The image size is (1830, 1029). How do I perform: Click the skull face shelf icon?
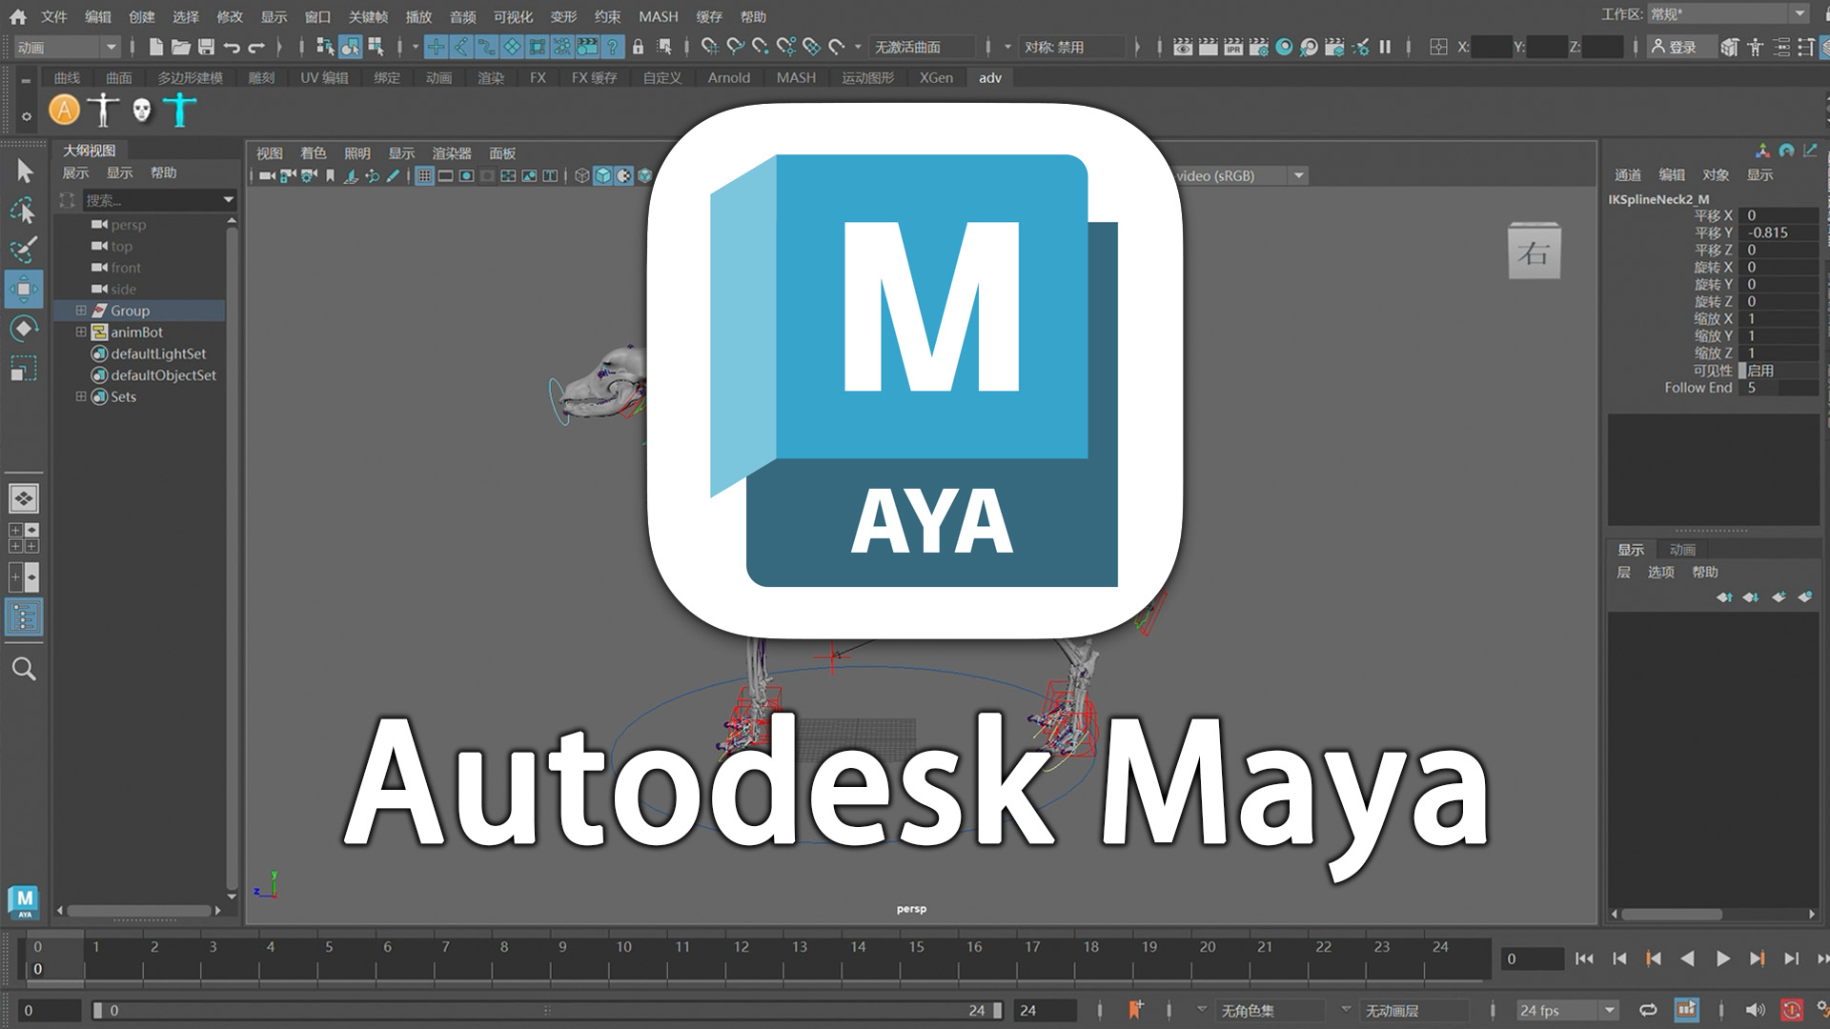[141, 111]
